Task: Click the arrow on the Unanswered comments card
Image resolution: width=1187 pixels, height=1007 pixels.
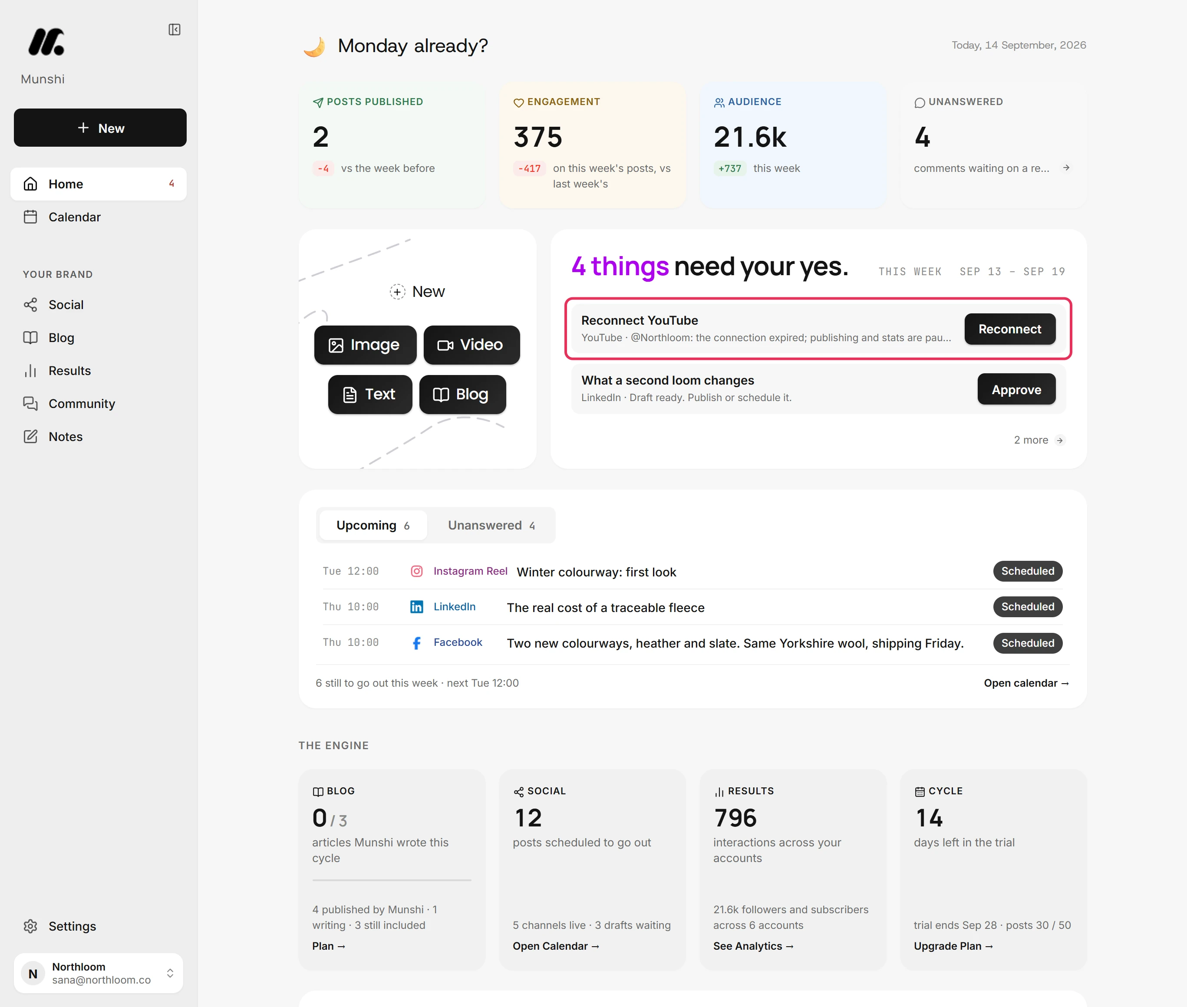Action: [x=1066, y=168]
